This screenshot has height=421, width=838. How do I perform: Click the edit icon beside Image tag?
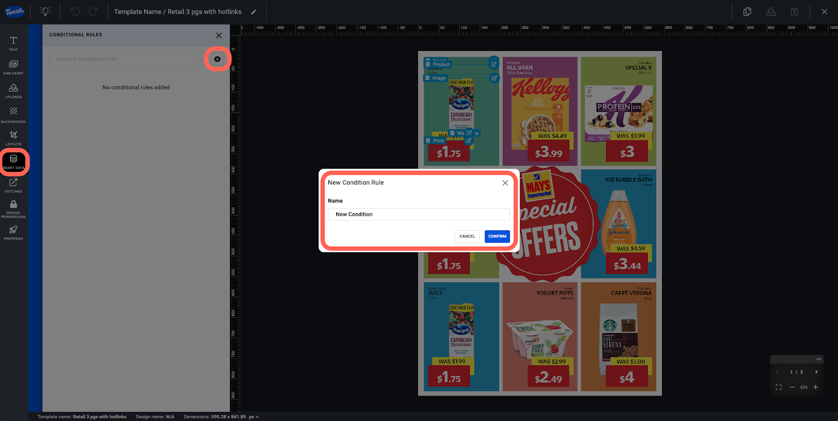point(494,78)
